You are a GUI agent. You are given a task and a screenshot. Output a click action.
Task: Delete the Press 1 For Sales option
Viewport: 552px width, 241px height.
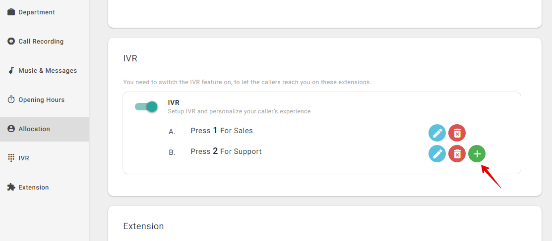[x=457, y=133]
